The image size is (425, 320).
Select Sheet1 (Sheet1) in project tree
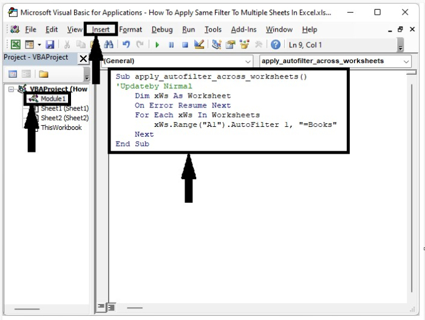(x=65, y=108)
